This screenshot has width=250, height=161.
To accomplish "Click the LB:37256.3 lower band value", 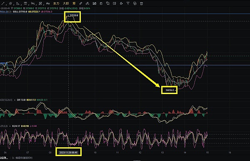I will pyautogui.click(x=46, y=12).
